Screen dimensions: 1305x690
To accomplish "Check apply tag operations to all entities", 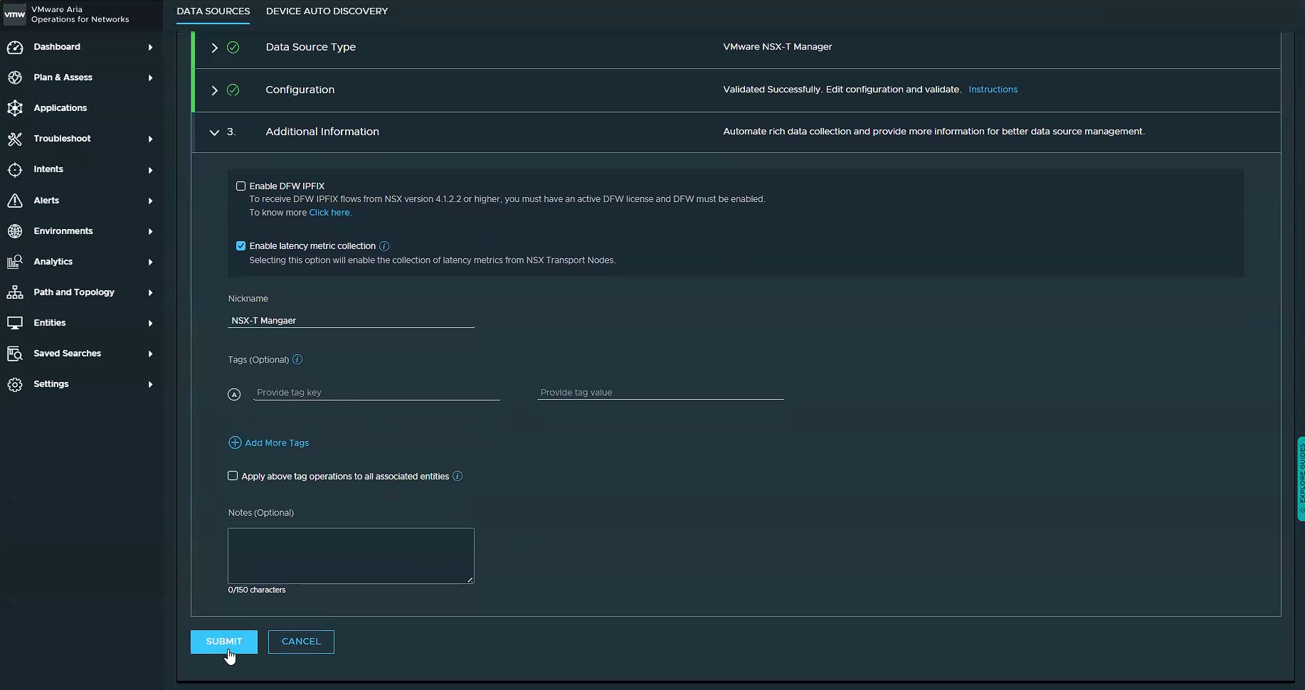I will (x=233, y=476).
